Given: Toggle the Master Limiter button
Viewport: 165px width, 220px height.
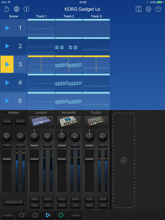Looking at the screenshot, I should click(x=7, y=121).
